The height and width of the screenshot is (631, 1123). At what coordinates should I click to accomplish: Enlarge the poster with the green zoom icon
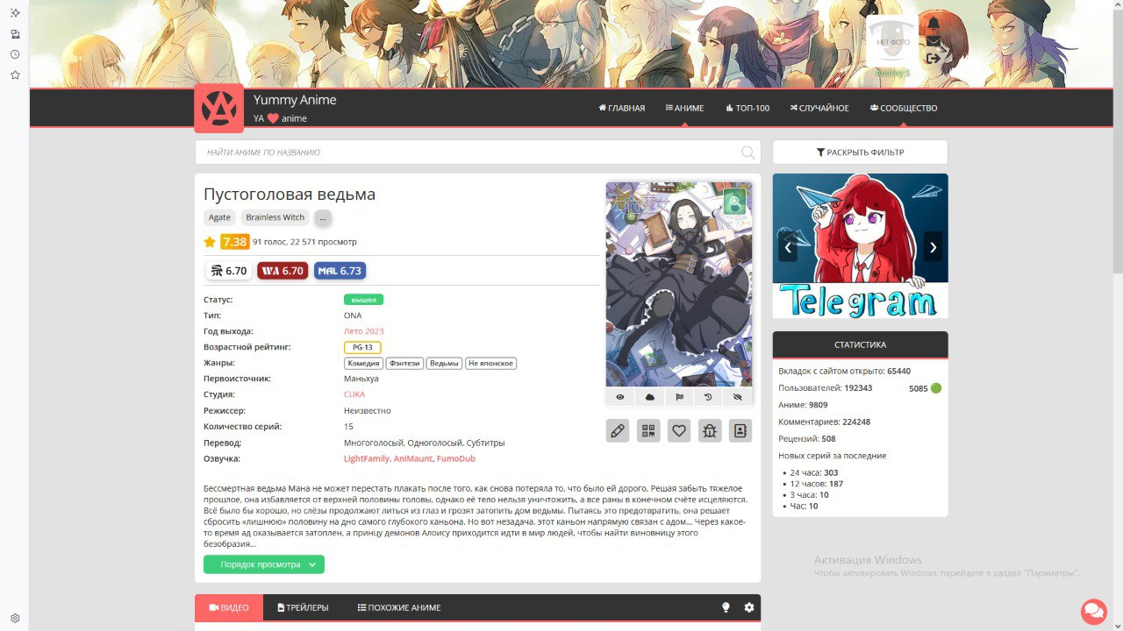(x=734, y=202)
